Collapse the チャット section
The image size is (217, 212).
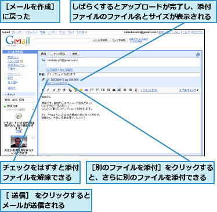[5, 94]
